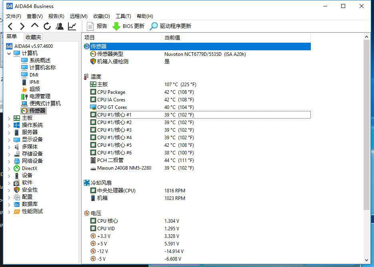Click the 报告 document icon
The height and width of the screenshot is (267, 374).
coord(90,26)
